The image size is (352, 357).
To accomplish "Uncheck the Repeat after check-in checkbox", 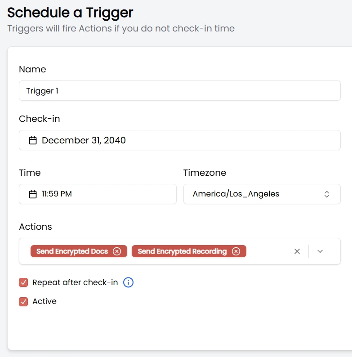I will 23,282.
